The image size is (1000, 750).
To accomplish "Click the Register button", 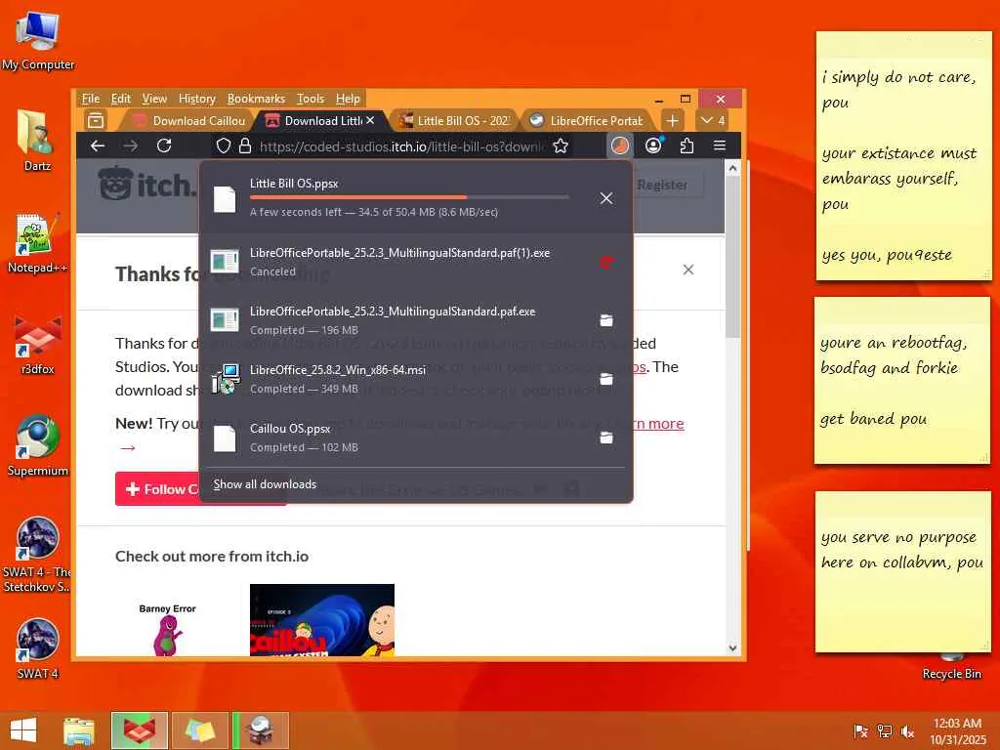I will click(x=663, y=185).
